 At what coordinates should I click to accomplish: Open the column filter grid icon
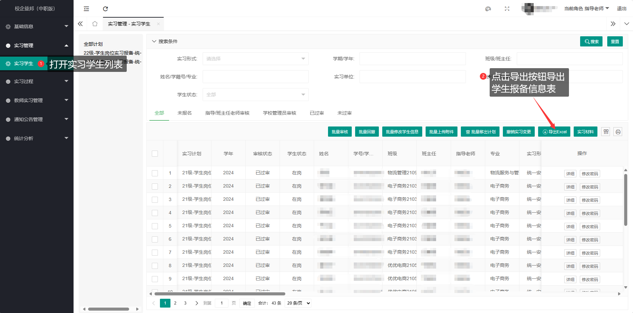[x=606, y=132]
